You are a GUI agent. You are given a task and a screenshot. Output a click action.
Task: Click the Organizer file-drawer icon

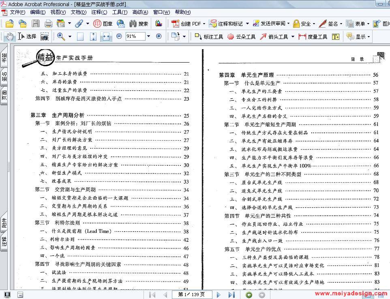coord(61,24)
